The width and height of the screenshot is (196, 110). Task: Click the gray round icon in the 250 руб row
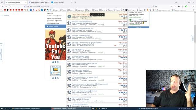[x=124, y=60]
